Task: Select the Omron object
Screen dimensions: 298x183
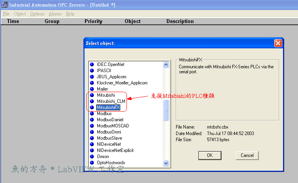Action: [x=103, y=157]
